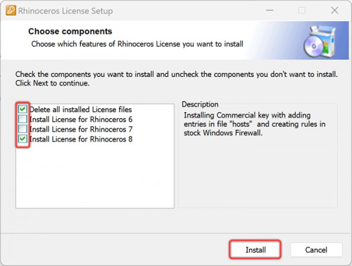Minimize the Rhinoceros License Setup window
Image resolution: width=352 pixels, height=266 pixels.
[270, 11]
